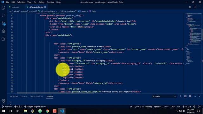Open the View menu
Viewport: 203px width, 114px height.
point(29,2)
